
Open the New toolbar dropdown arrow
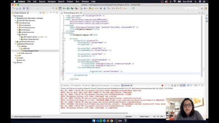(15, 9)
